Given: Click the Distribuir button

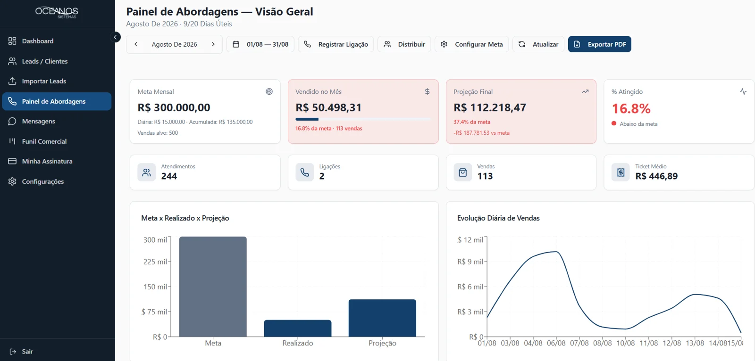Looking at the screenshot, I should coord(404,44).
